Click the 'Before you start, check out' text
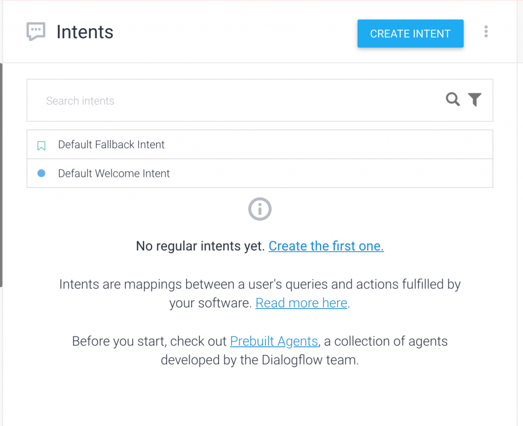The height and width of the screenshot is (426, 523). 150,341
